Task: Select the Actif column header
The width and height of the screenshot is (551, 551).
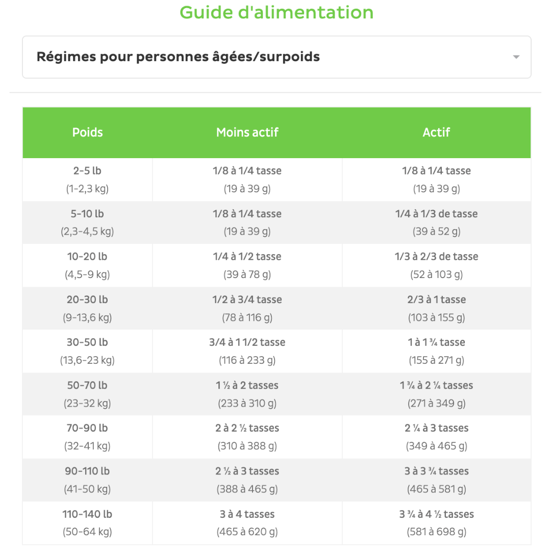Action: tap(436, 133)
